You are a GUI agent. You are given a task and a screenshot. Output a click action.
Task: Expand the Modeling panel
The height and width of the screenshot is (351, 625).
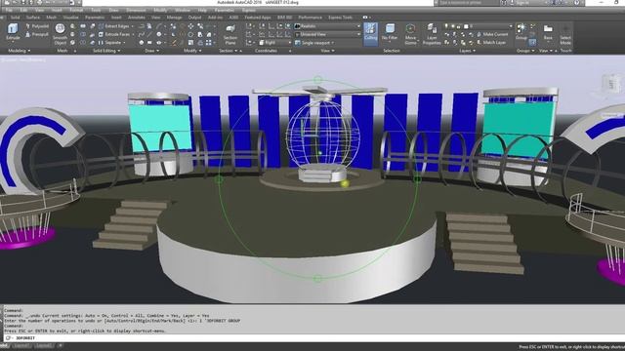[x=20, y=51]
